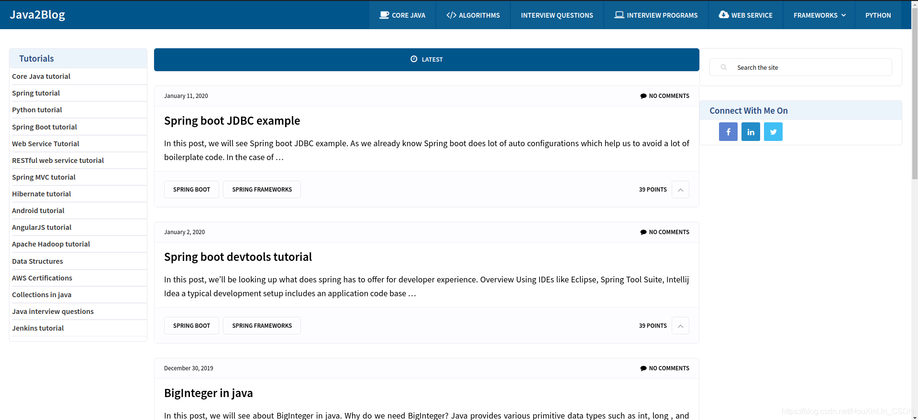Open Interview Programs in navigation bar
918x420 pixels.
click(656, 15)
